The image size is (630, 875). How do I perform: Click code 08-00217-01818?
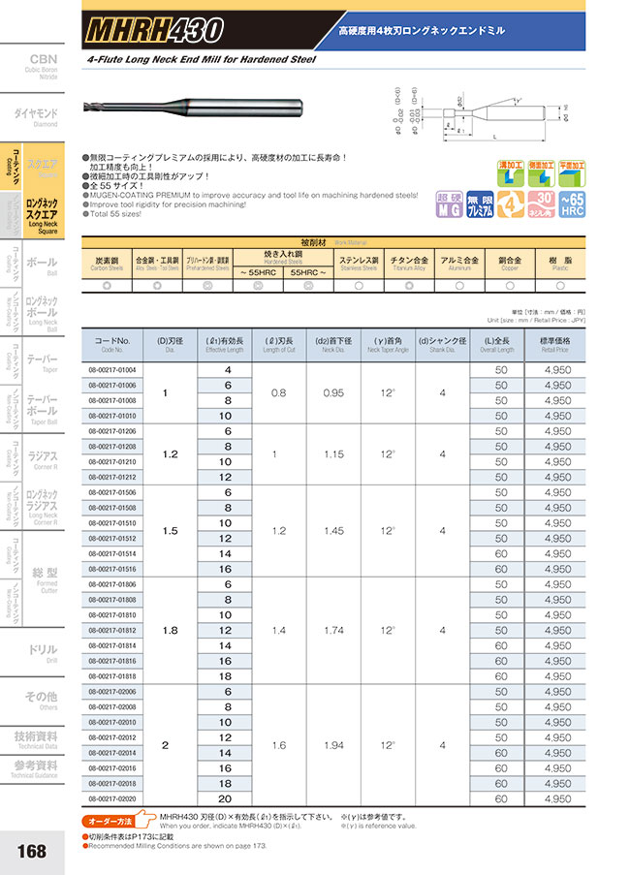click(x=112, y=676)
